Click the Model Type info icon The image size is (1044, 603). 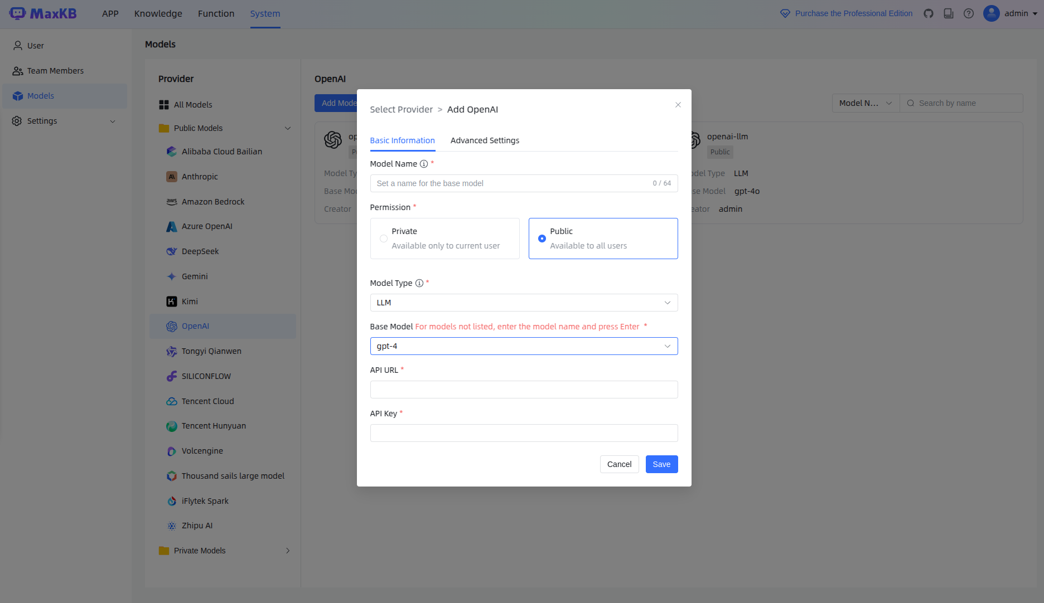pos(419,283)
